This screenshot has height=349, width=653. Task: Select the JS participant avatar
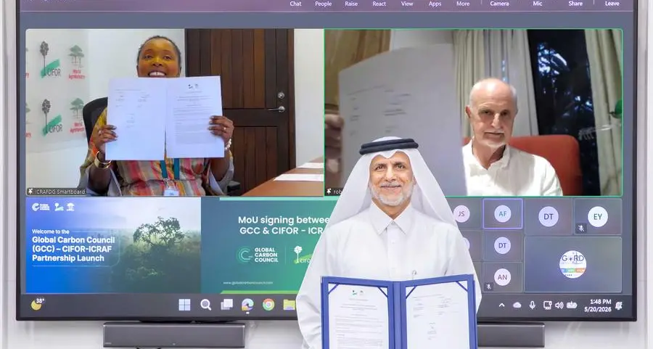(461, 213)
